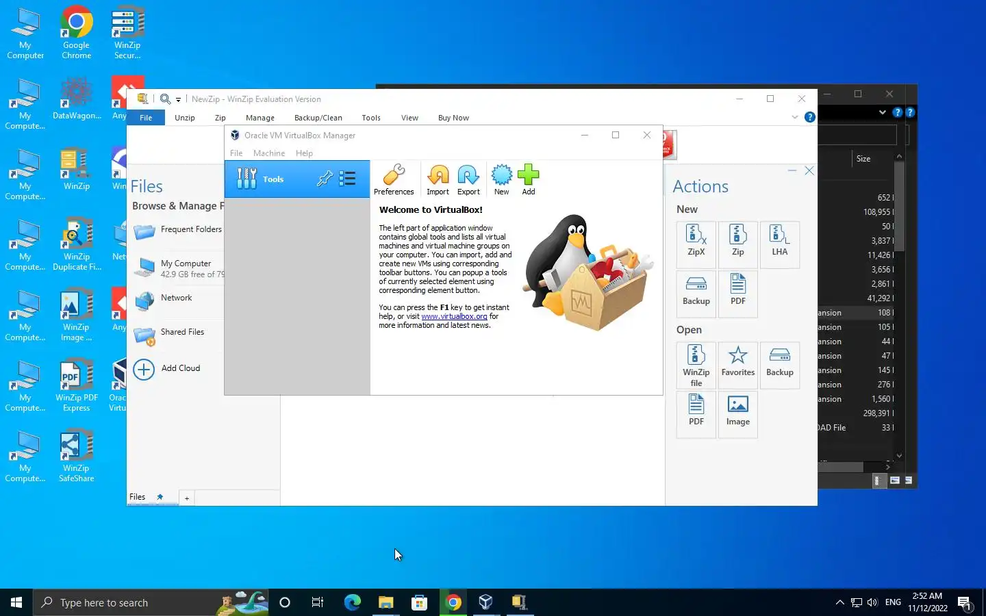Click the Buy Now tab in WinZip

tap(453, 118)
